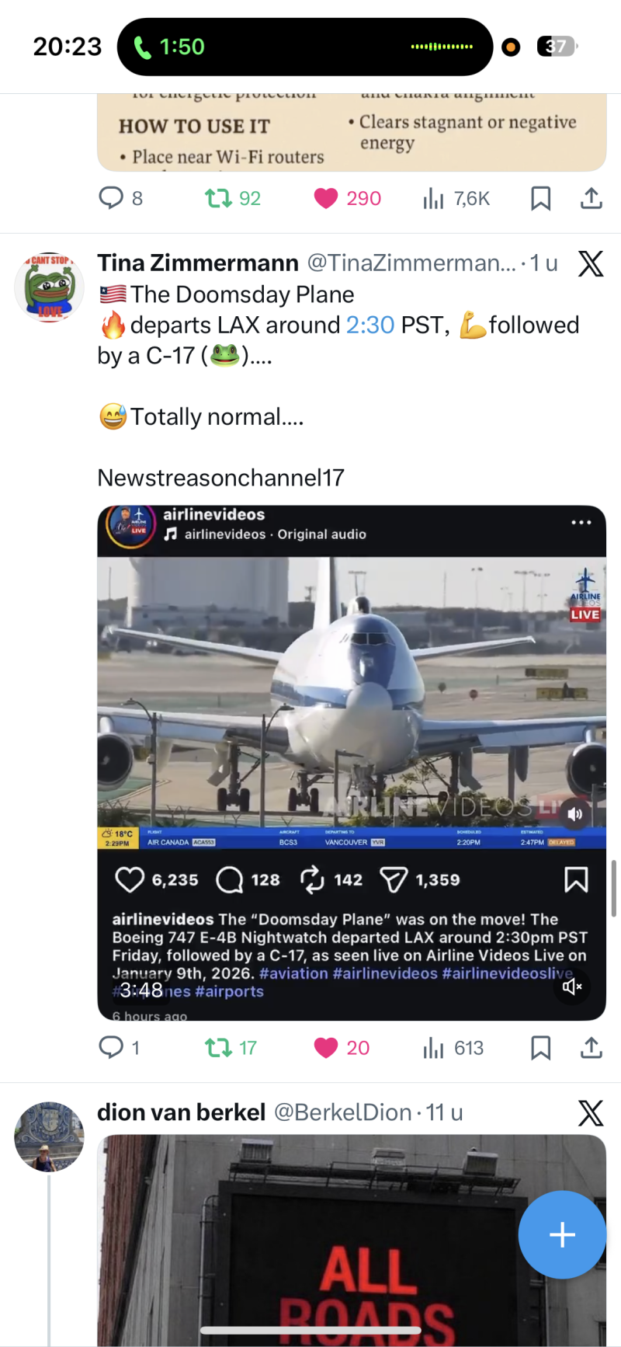Screen dimensions: 621x1347
Task: Bookmark the top post with 7,6K views
Action: point(540,199)
